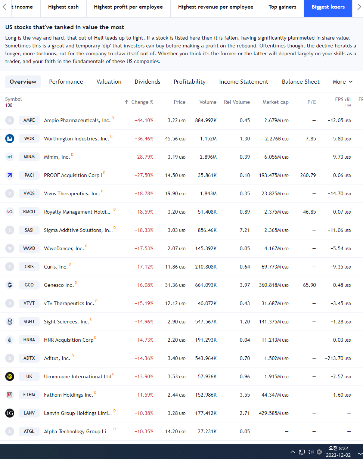Open the Valuation tab

click(x=109, y=82)
